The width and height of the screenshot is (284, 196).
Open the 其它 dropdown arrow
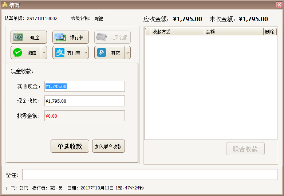point(127,52)
